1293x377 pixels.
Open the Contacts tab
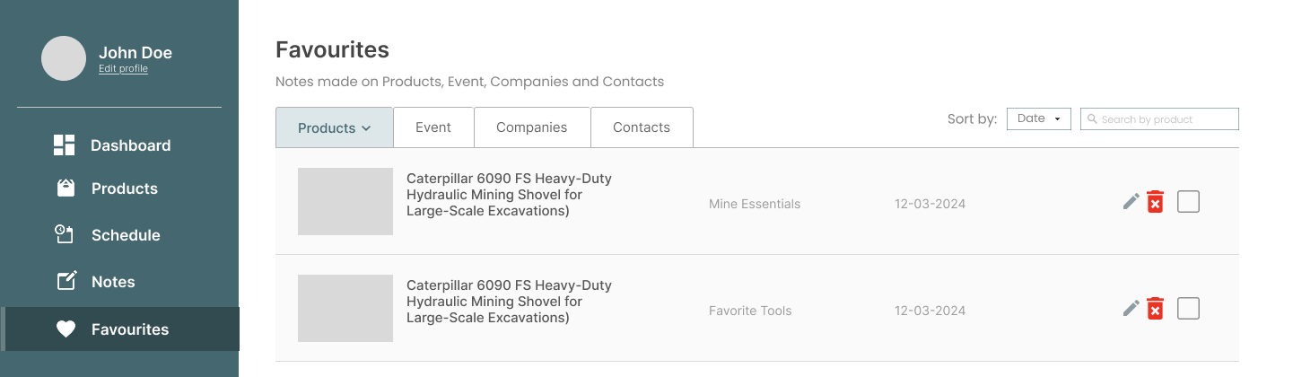click(x=642, y=127)
